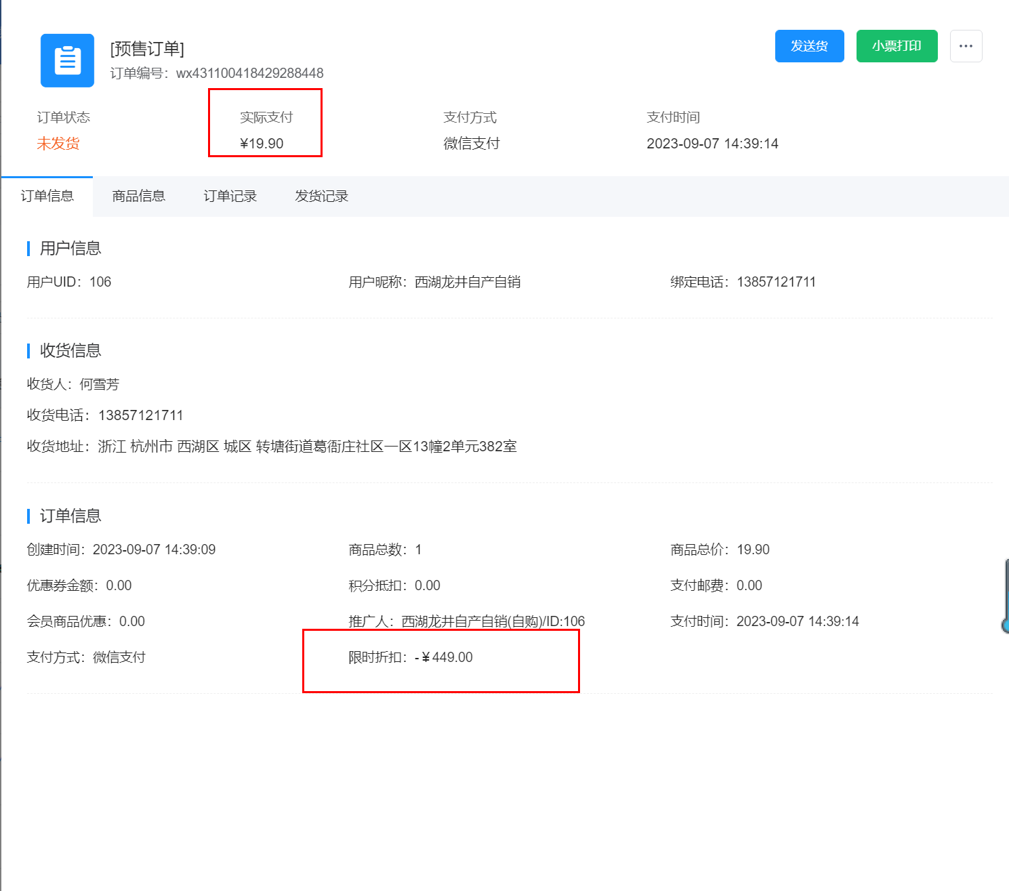Click the blue order clipboard icon
Image resolution: width=1009 pixels, height=891 pixels.
[67, 60]
